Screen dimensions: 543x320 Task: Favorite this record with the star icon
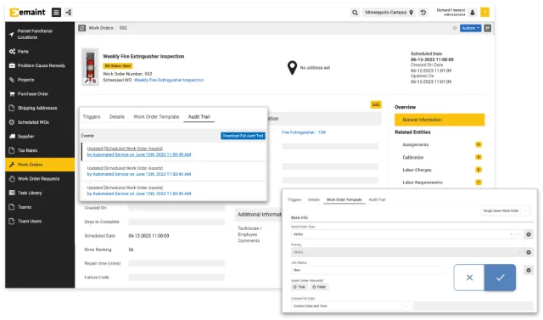point(455,28)
